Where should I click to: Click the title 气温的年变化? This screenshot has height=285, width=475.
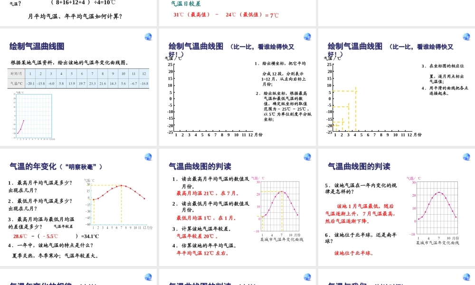(x=33, y=166)
